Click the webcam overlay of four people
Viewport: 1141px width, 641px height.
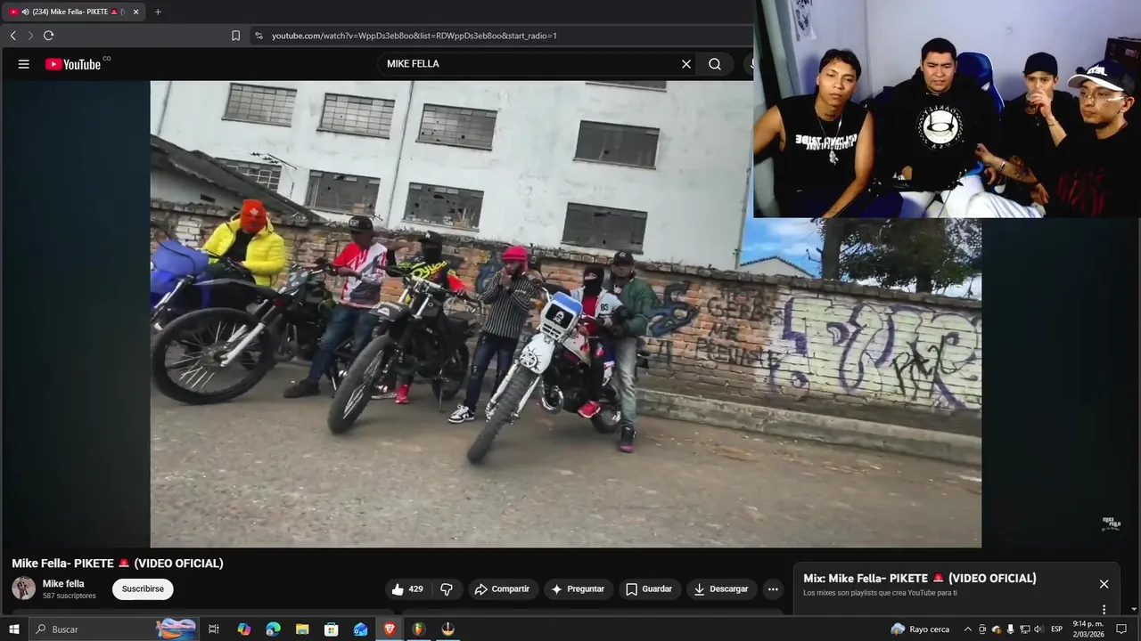point(947,109)
